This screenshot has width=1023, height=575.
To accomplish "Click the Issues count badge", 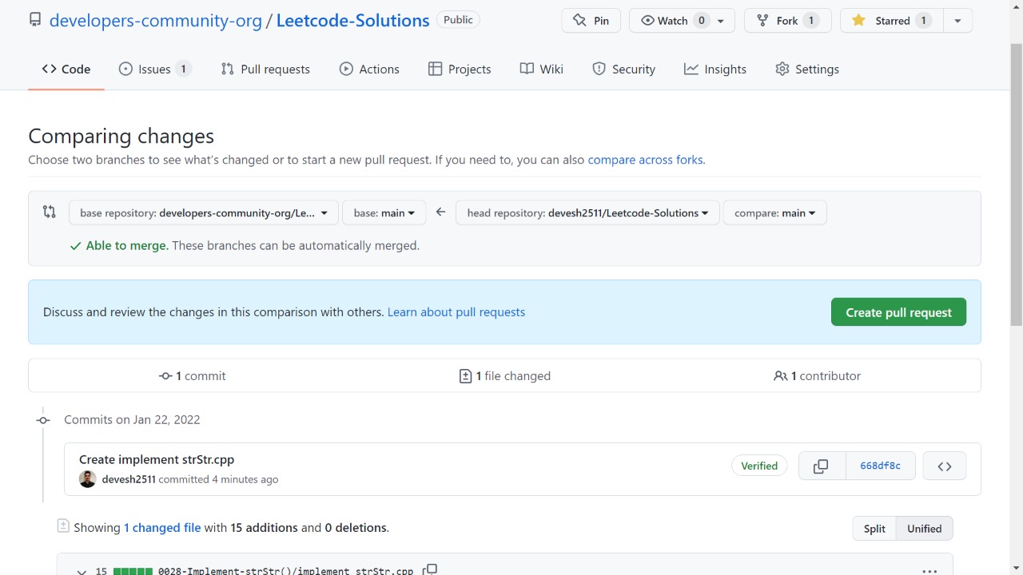I will tap(183, 69).
